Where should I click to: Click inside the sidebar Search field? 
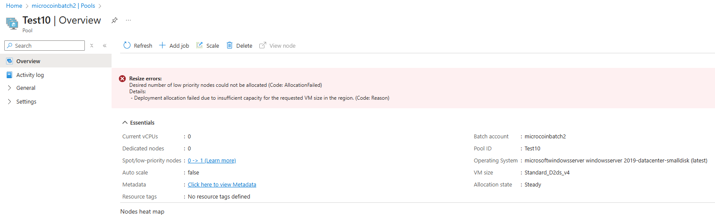pos(45,46)
